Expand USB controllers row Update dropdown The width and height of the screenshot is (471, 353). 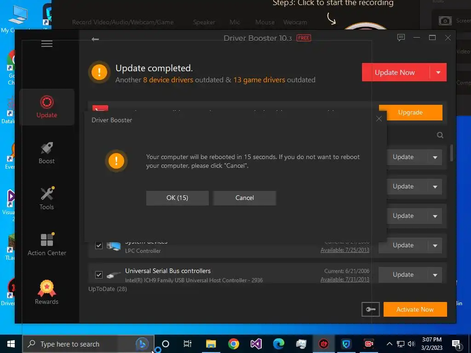click(x=435, y=275)
